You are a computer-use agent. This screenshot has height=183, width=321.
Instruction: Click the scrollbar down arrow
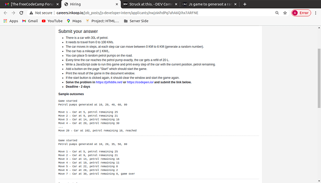tap(319, 181)
